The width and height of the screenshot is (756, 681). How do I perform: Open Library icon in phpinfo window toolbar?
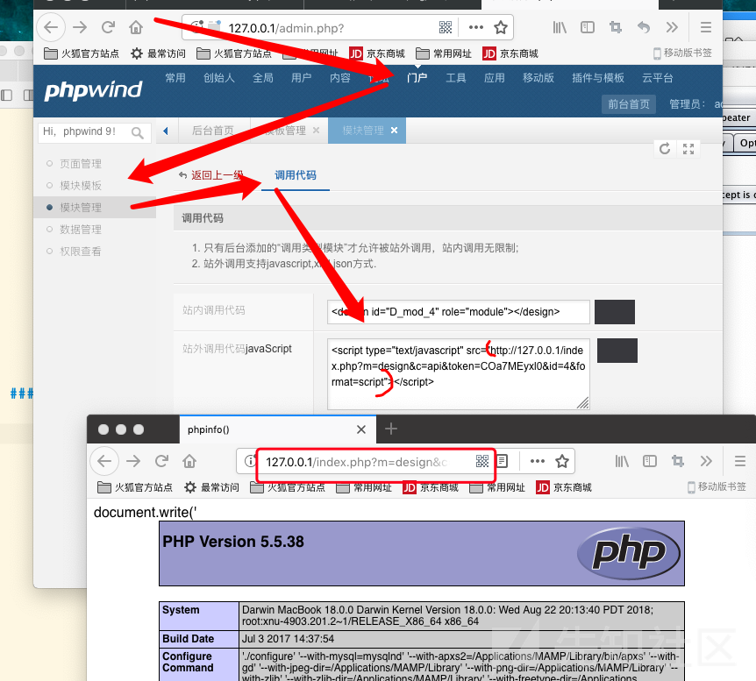(622, 462)
